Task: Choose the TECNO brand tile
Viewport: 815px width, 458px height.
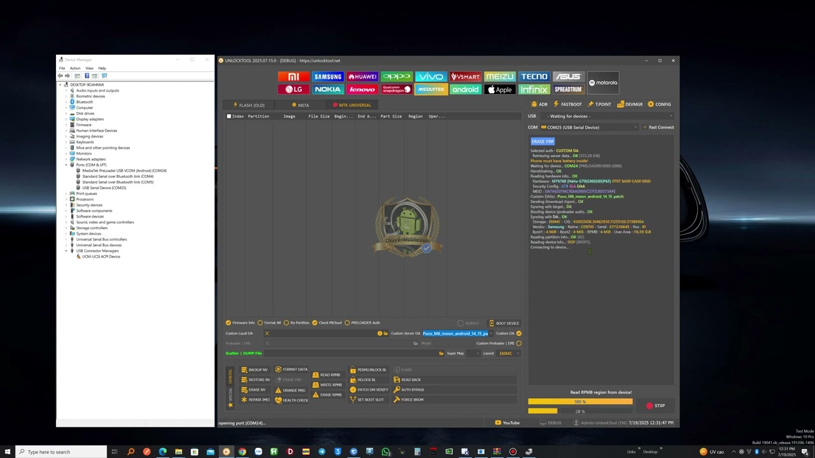Action: [534, 77]
